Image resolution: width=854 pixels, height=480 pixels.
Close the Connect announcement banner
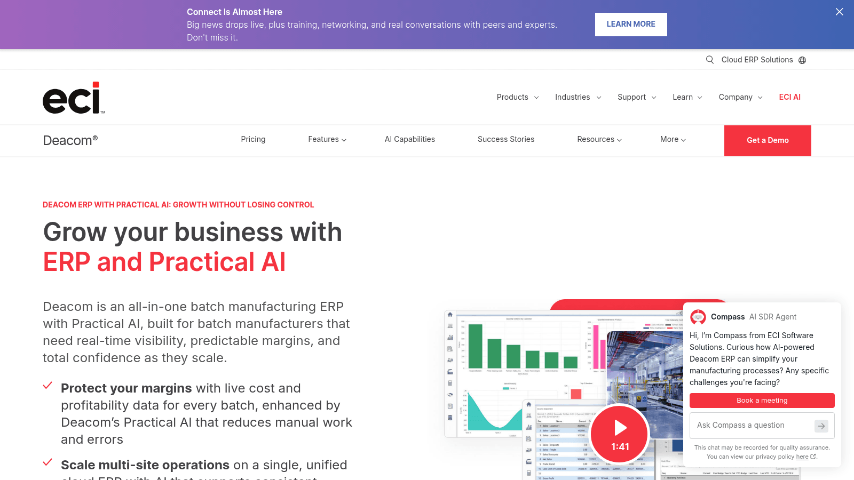tap(840, 12)
